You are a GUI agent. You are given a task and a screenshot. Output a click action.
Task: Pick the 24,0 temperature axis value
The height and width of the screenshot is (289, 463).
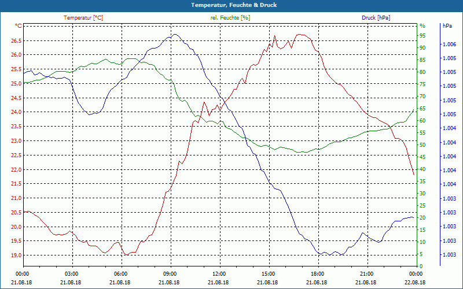click(x=16, y=112)
